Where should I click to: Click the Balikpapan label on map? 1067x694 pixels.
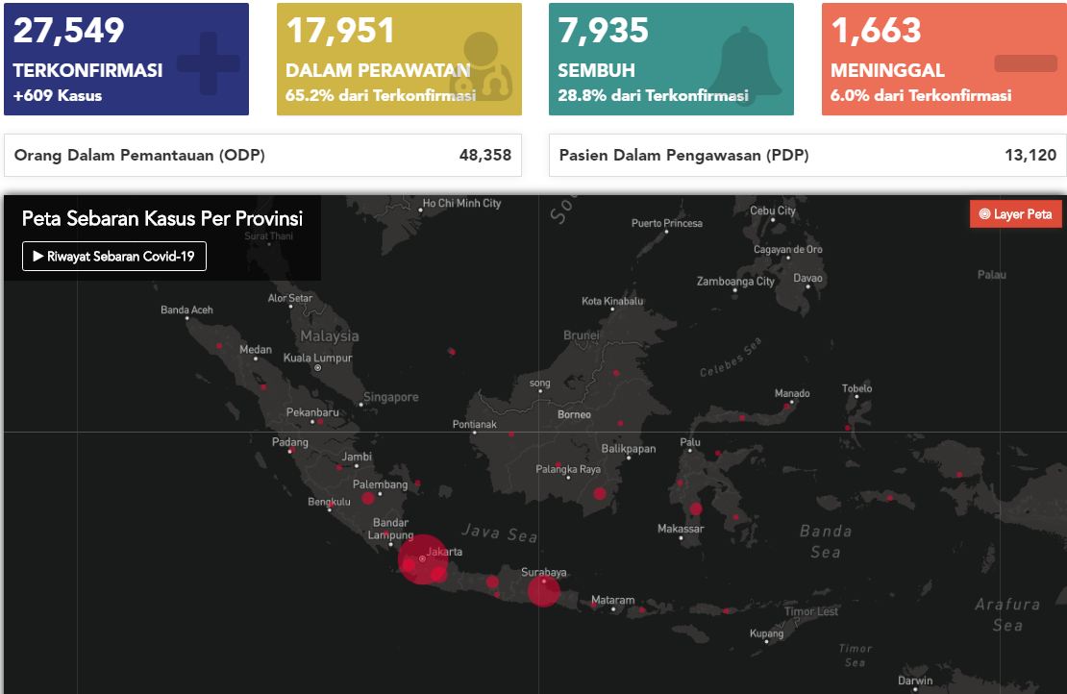(628, 448)
